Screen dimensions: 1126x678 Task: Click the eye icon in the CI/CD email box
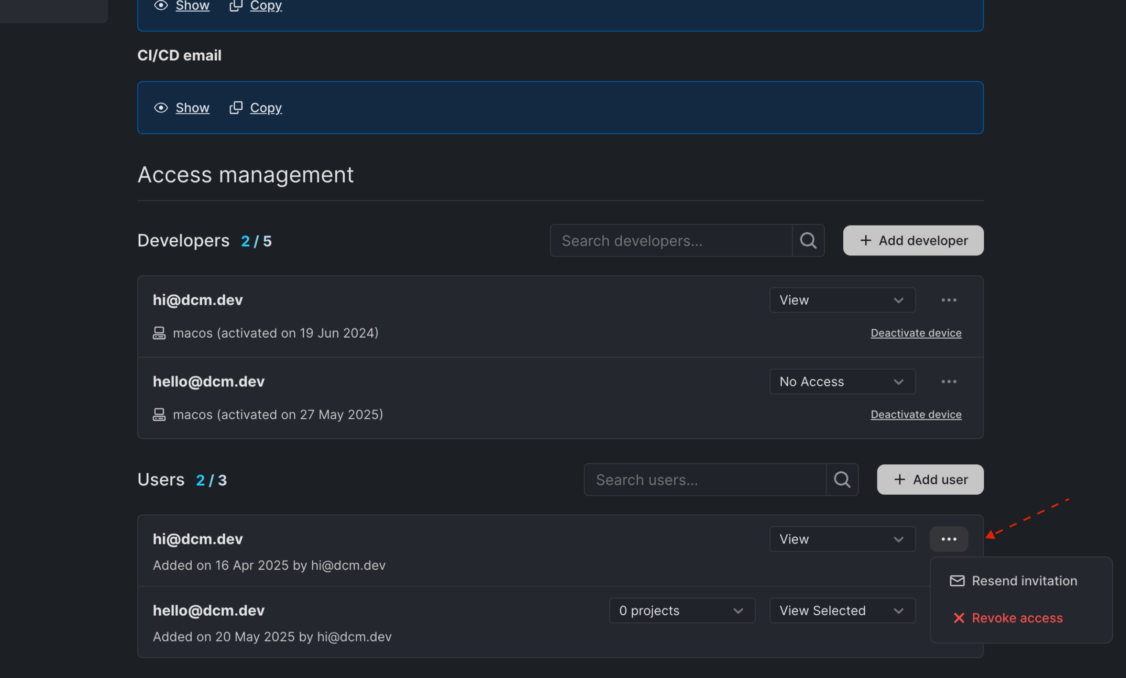click(161, 108)
